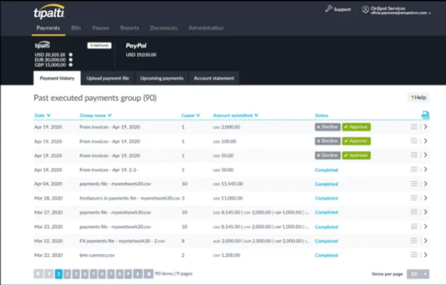Go to the next page arrow
Viewport: 446px width, 285px height.
click(138, 273)
